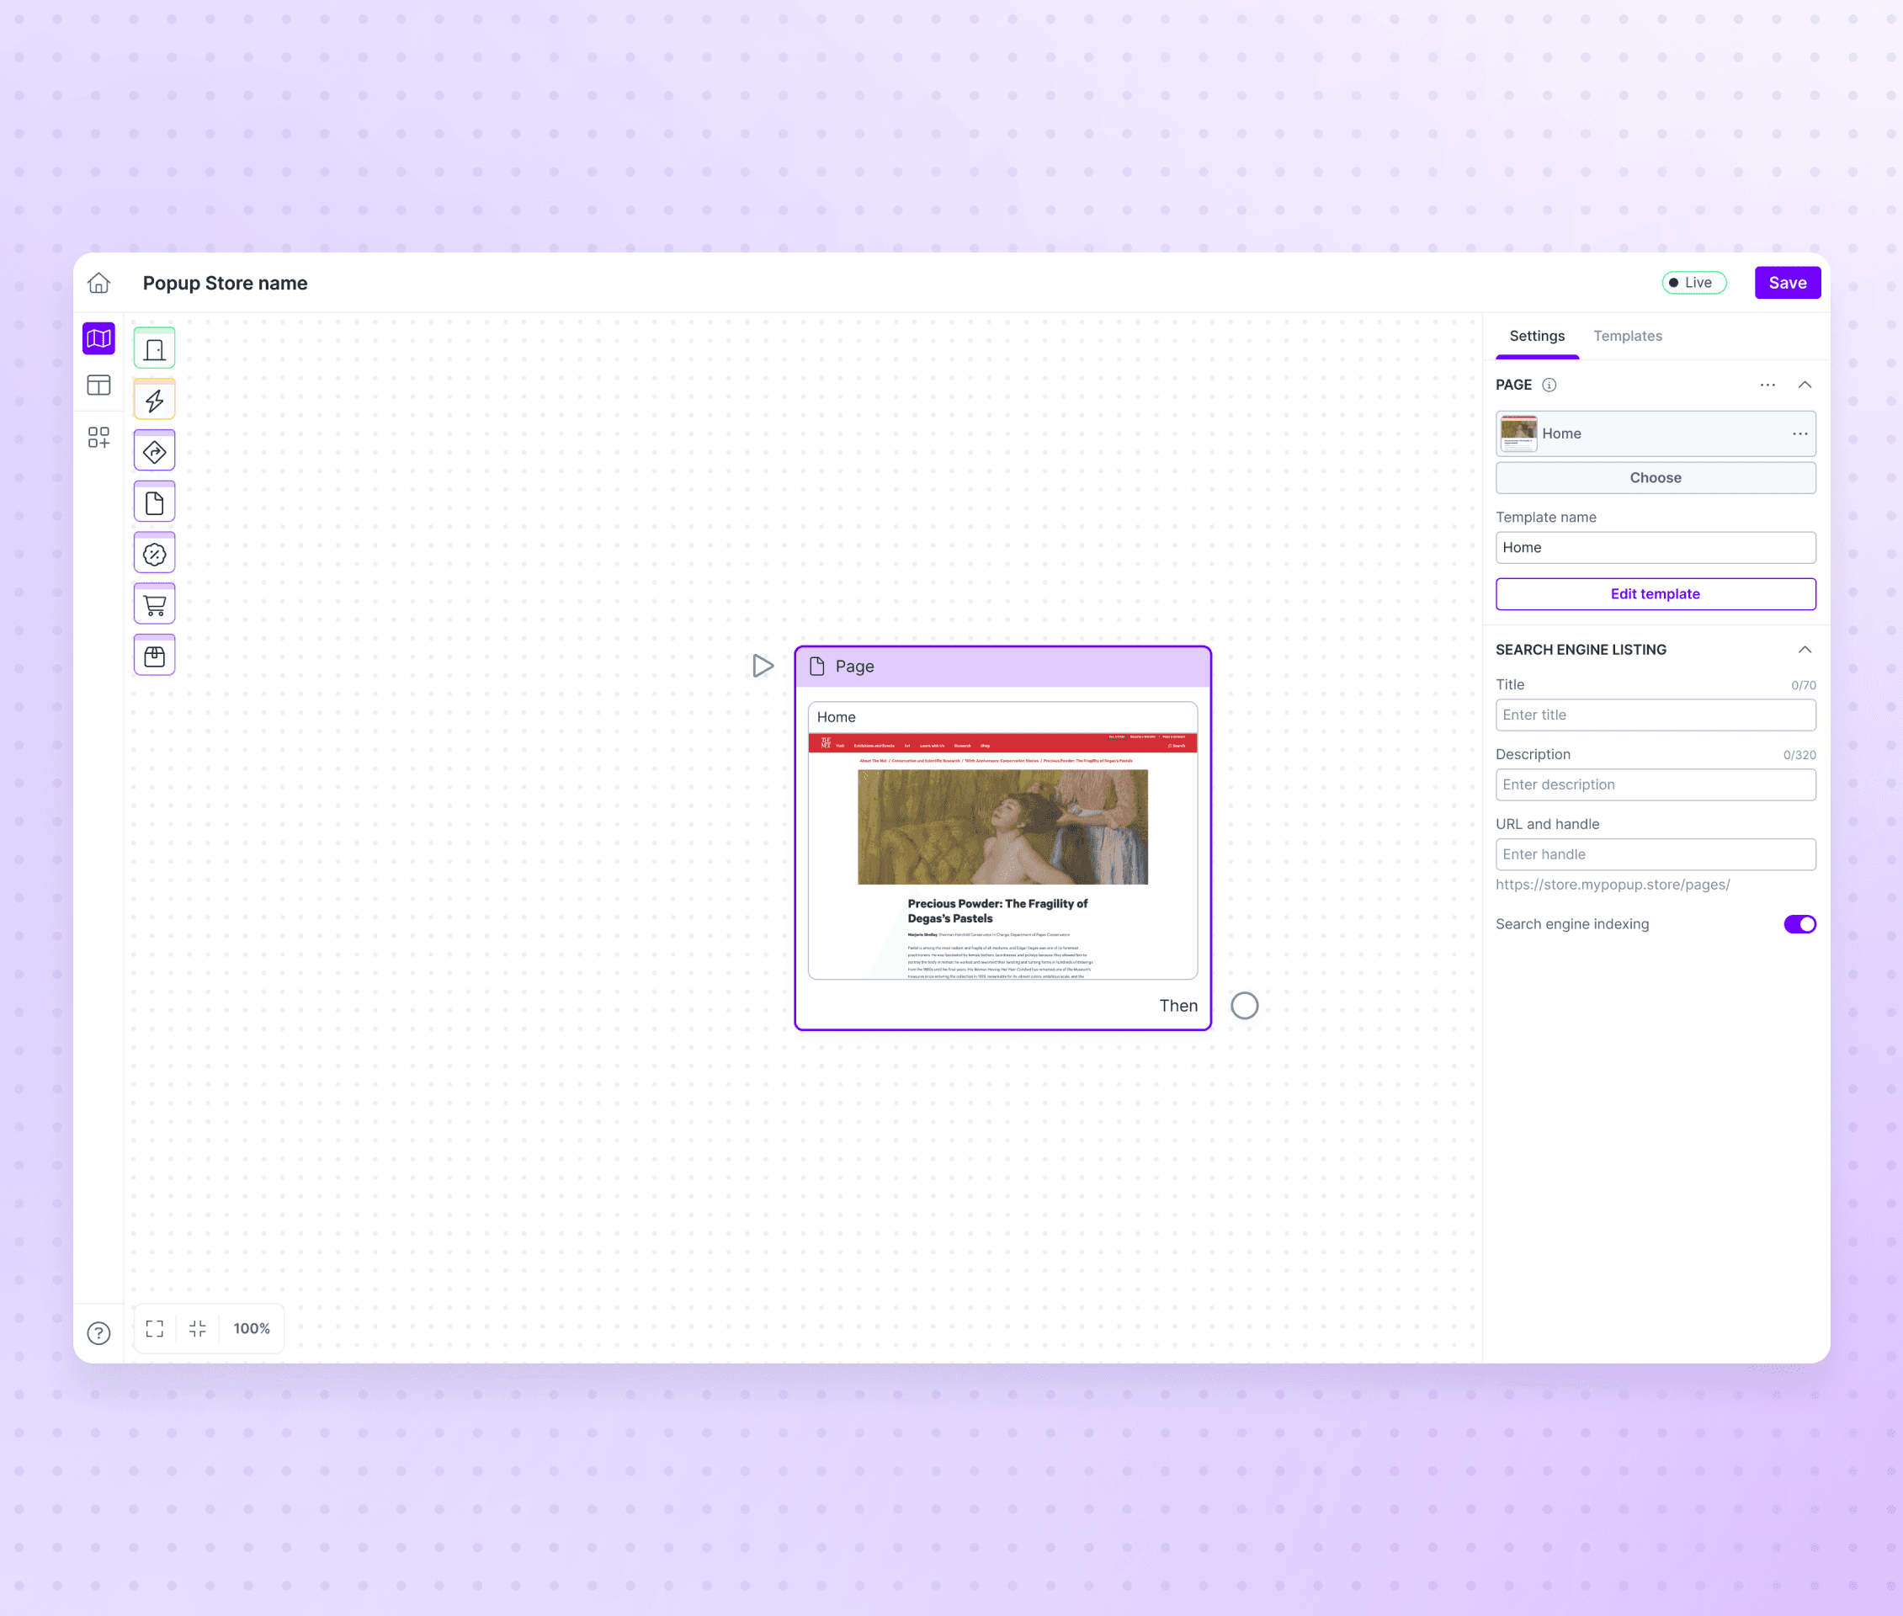Open the map view sidebar icon
The image size is (1903, 1616).
tap(99, 338)
